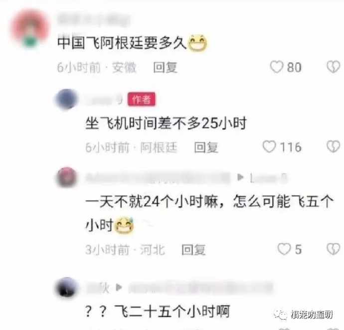This screenshot has width=344, height=330.
Task: Like the author's reply with 116 likes
Action: (x=269, y=146)
